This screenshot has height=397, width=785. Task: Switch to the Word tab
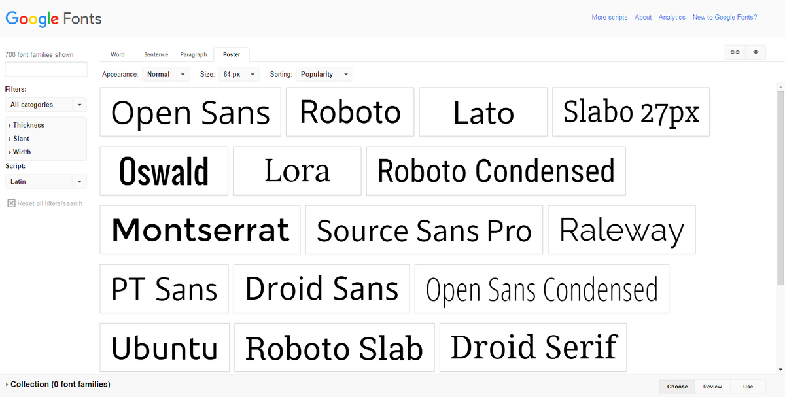(118, 55)
